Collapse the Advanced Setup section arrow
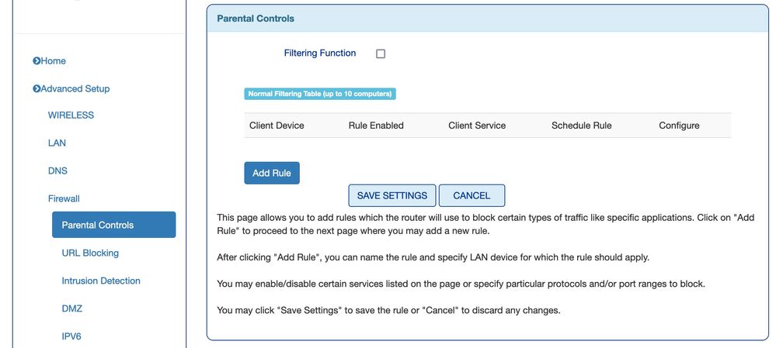776x348 pixels. 37,89
